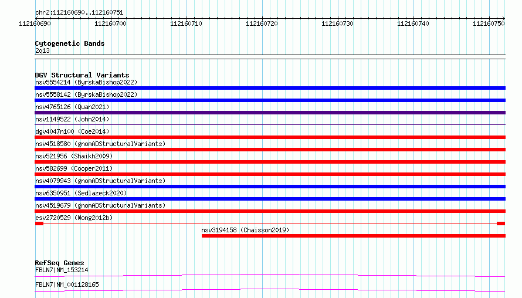Click label nsv4079943 (gnomADStructuralVariants)
This screenshot has width=522, height=298.
coord(100,181)
